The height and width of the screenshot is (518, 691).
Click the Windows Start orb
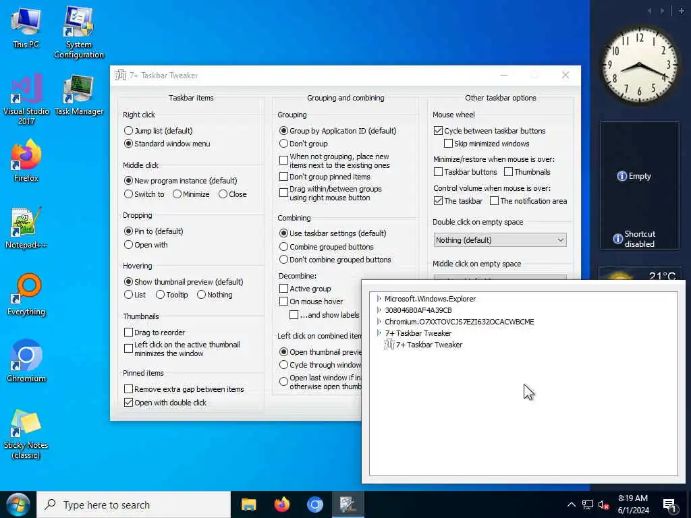tap(18, 505)
